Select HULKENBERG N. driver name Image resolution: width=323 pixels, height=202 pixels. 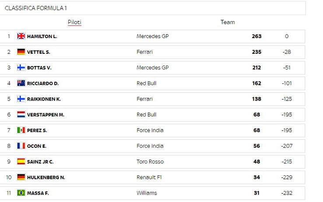46,178
